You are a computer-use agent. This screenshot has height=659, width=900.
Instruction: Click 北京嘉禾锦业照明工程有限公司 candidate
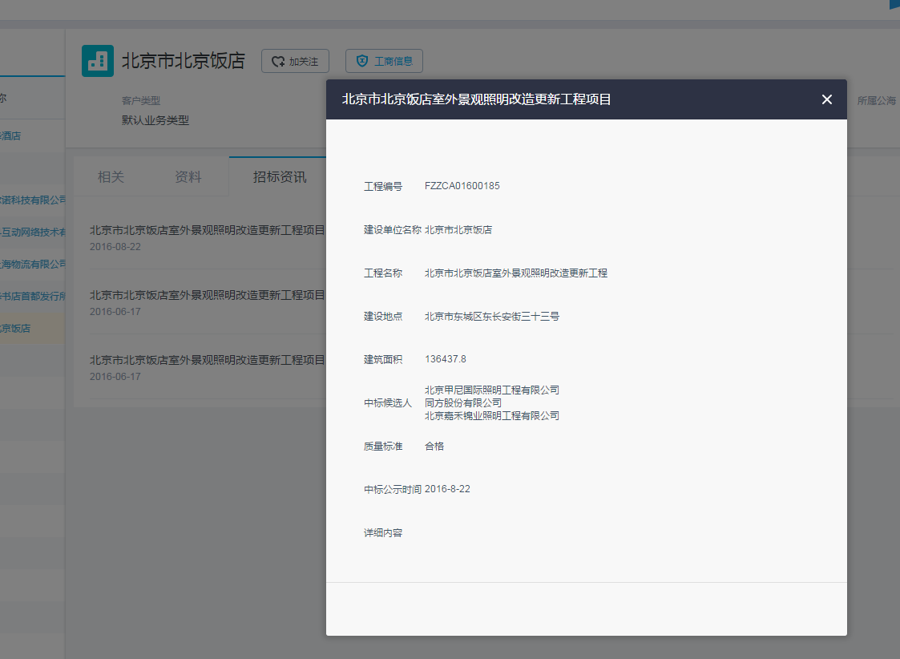tap(492, 415)
